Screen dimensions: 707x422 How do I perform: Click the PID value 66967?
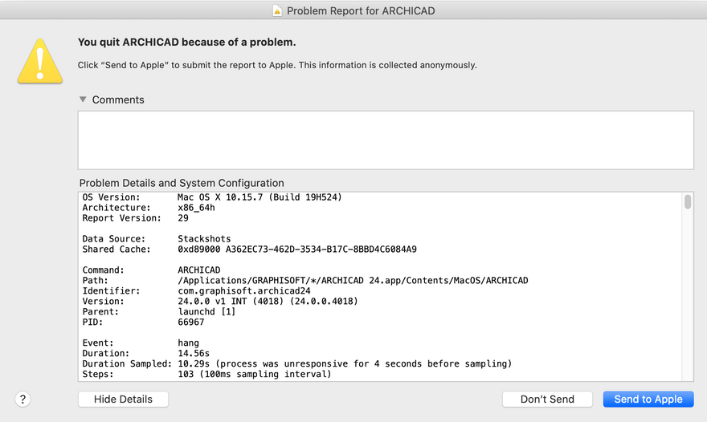pos(190,322)
